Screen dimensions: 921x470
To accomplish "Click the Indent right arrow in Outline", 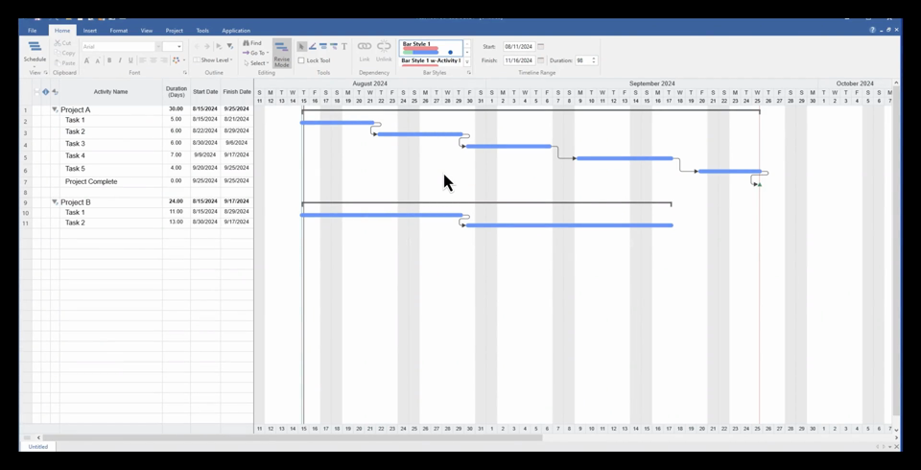I will click(207, 46).
